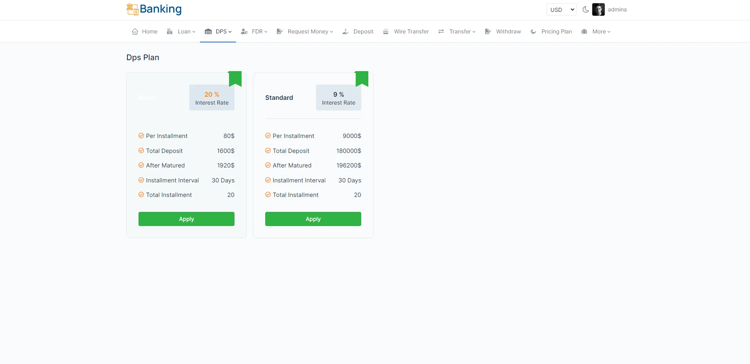Image resolution: width=750 pixels, height=364 pixels.
Task: Click the 20% Interest Rate badge
Action: [212, 98]
